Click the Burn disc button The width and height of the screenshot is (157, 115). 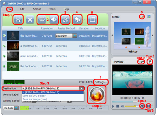coord(97,95)
